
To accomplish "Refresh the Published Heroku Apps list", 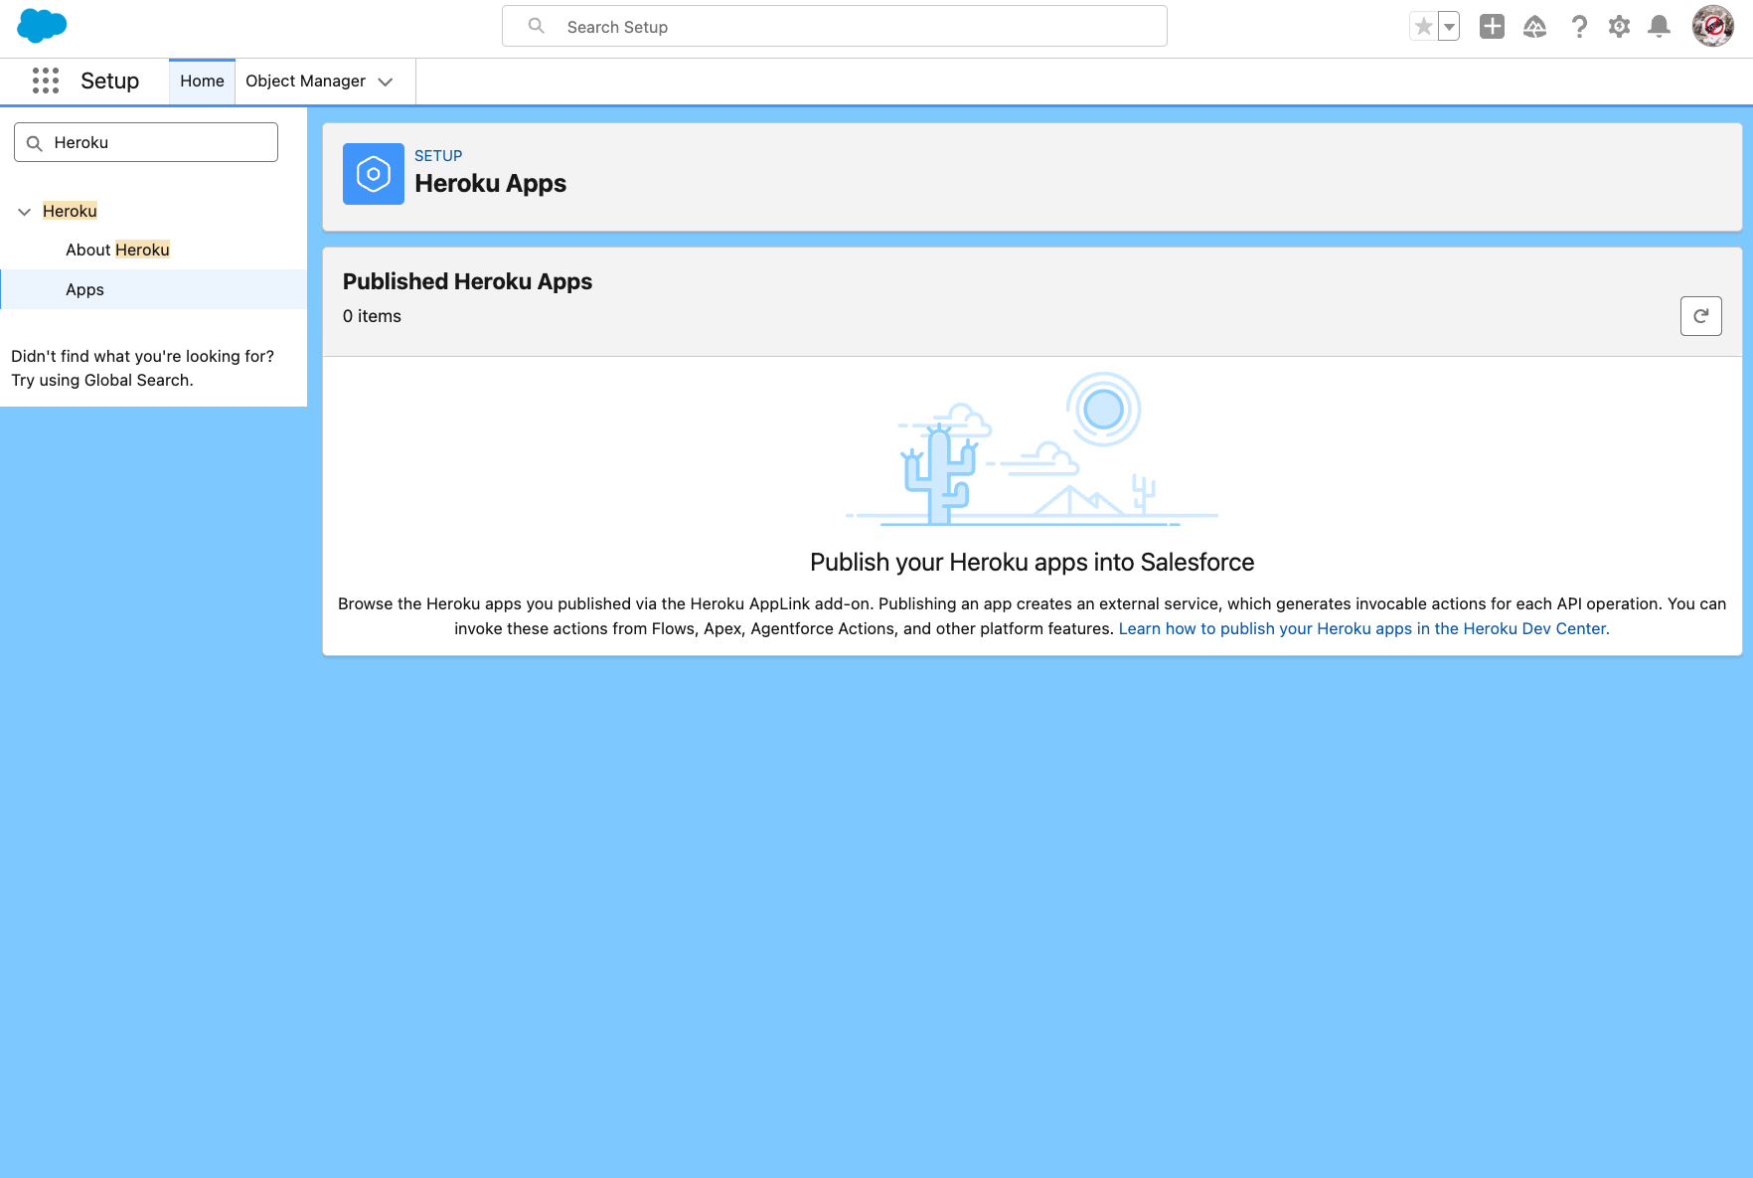I will tap(1700, 316).
